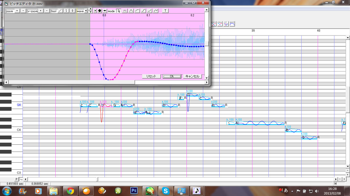Move waveform left with wave left arrow
Screen dimensions: 350x196
click(86, 11)
